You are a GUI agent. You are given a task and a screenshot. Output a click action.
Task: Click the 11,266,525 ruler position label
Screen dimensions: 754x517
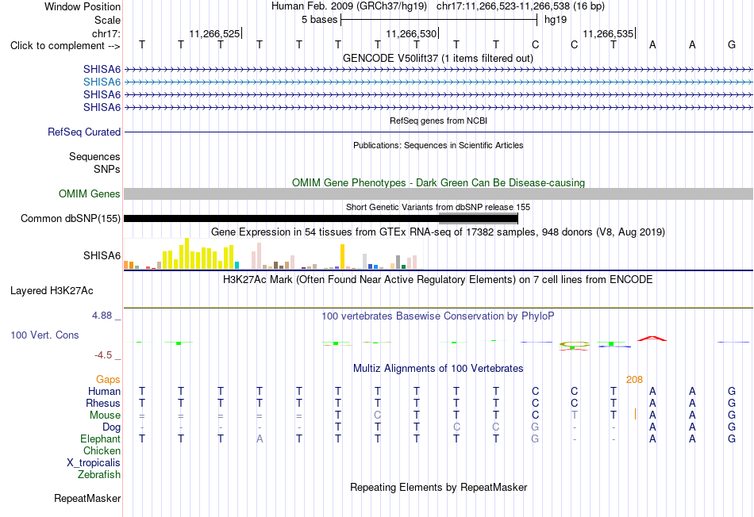(x=214, y=33)
